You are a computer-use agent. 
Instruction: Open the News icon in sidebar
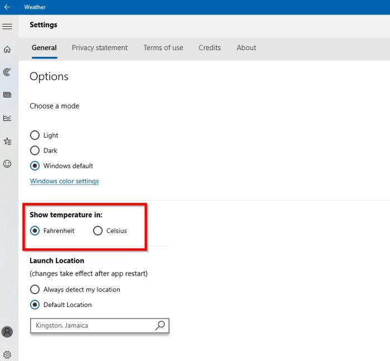[7, 95]
